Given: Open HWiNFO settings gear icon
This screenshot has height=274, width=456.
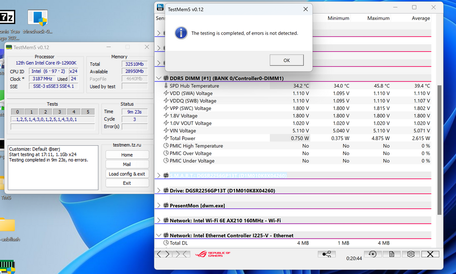Looking at the screenshot, I should 411,254.
